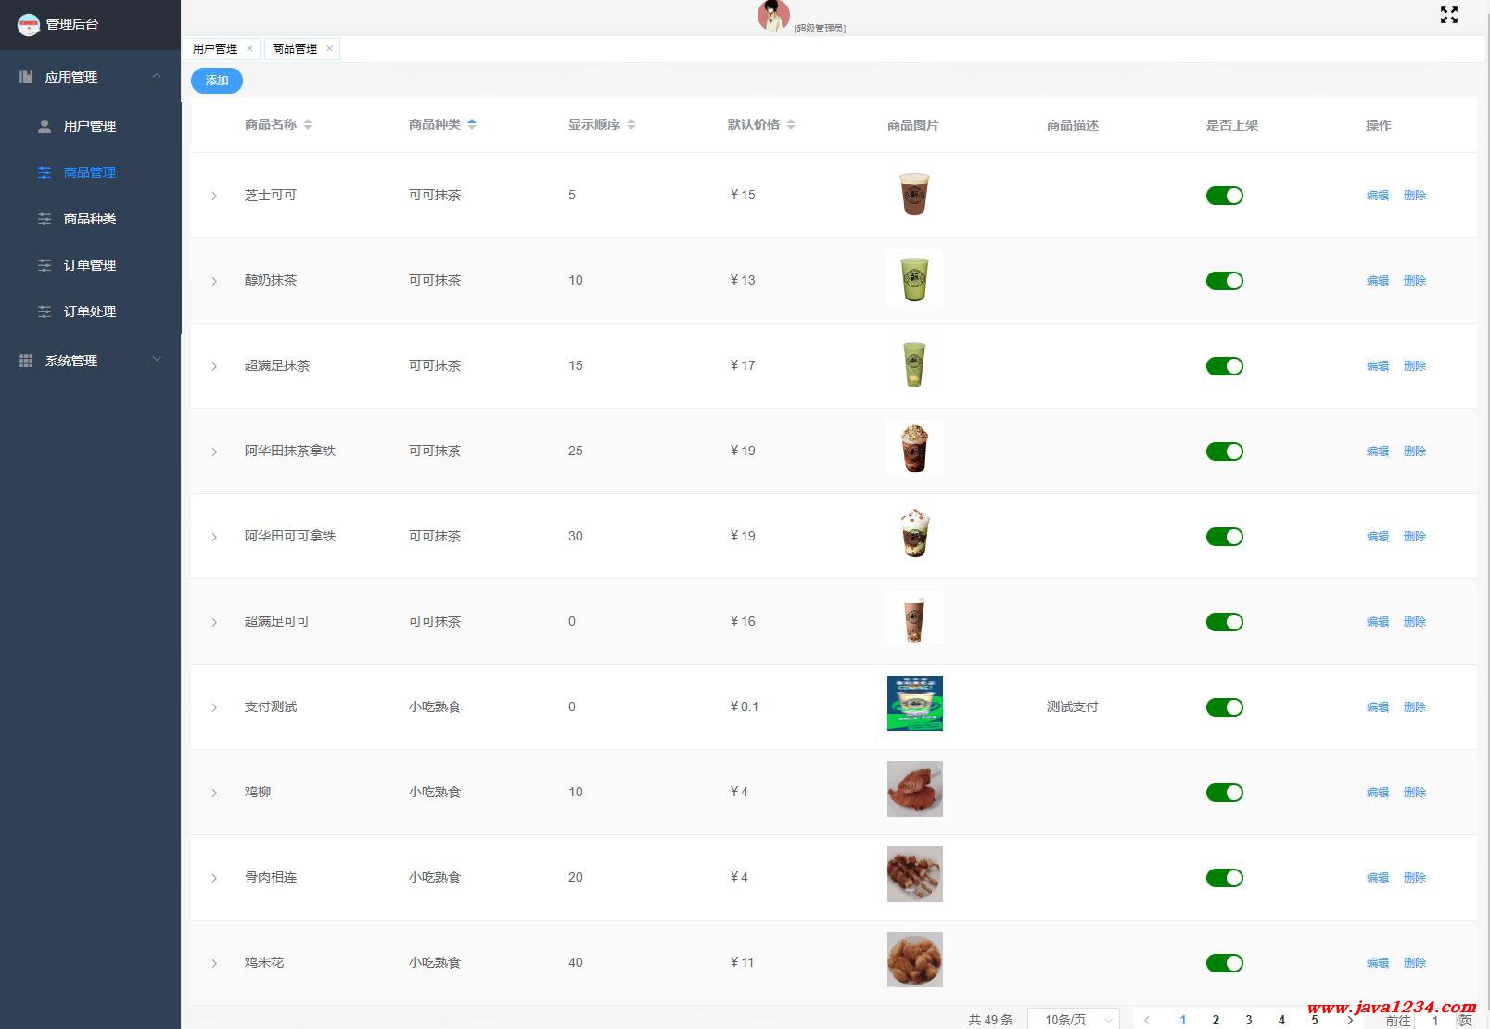
Task: Close the 商品管理 tab
Action: tap(329, 48)
